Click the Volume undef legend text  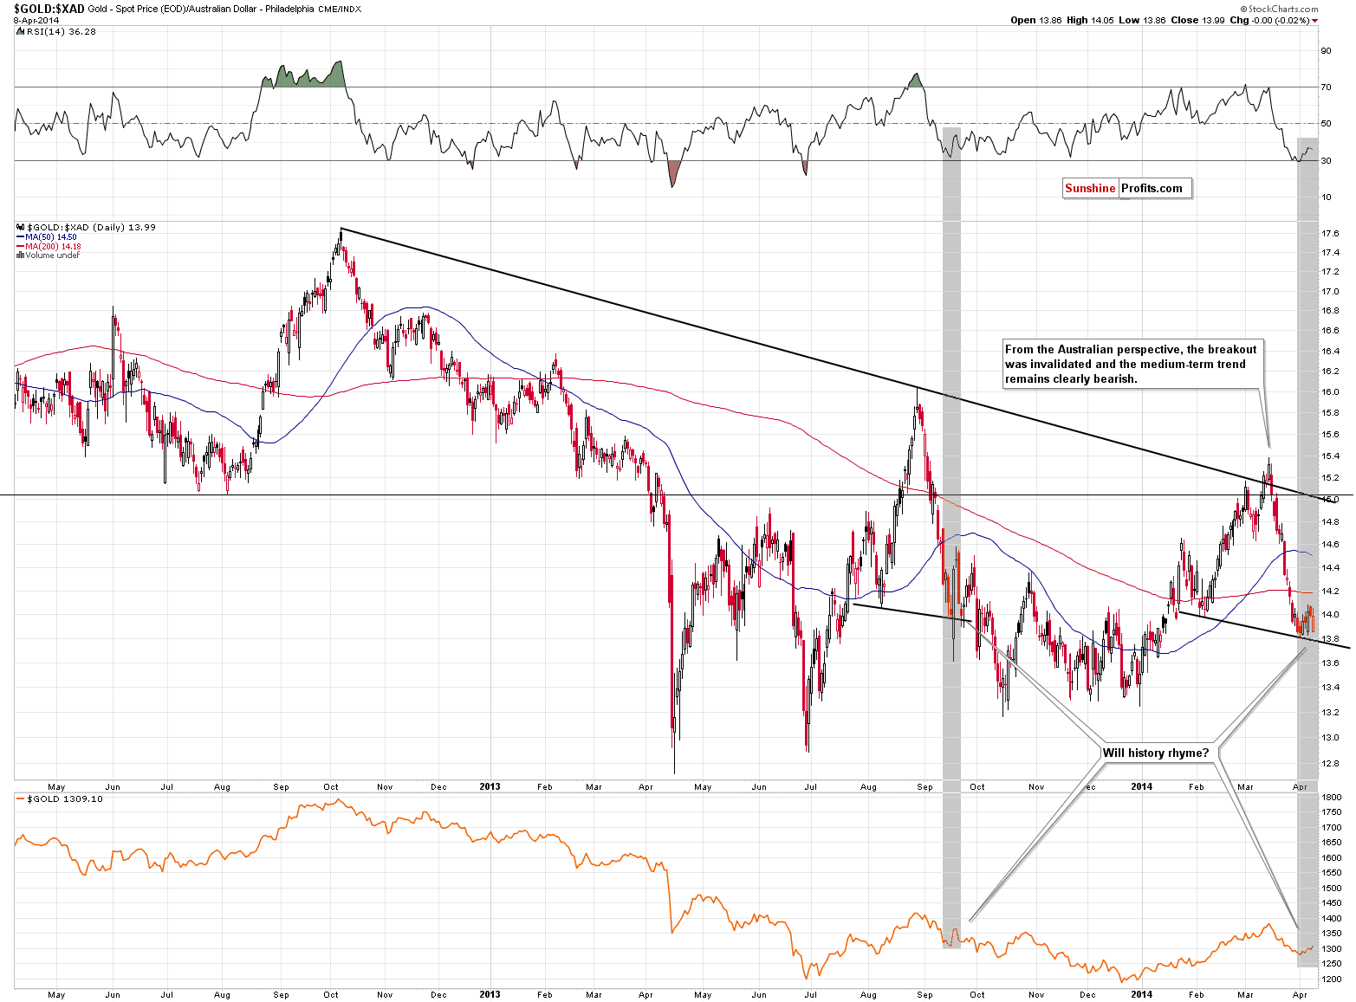(x=53, y=255)
